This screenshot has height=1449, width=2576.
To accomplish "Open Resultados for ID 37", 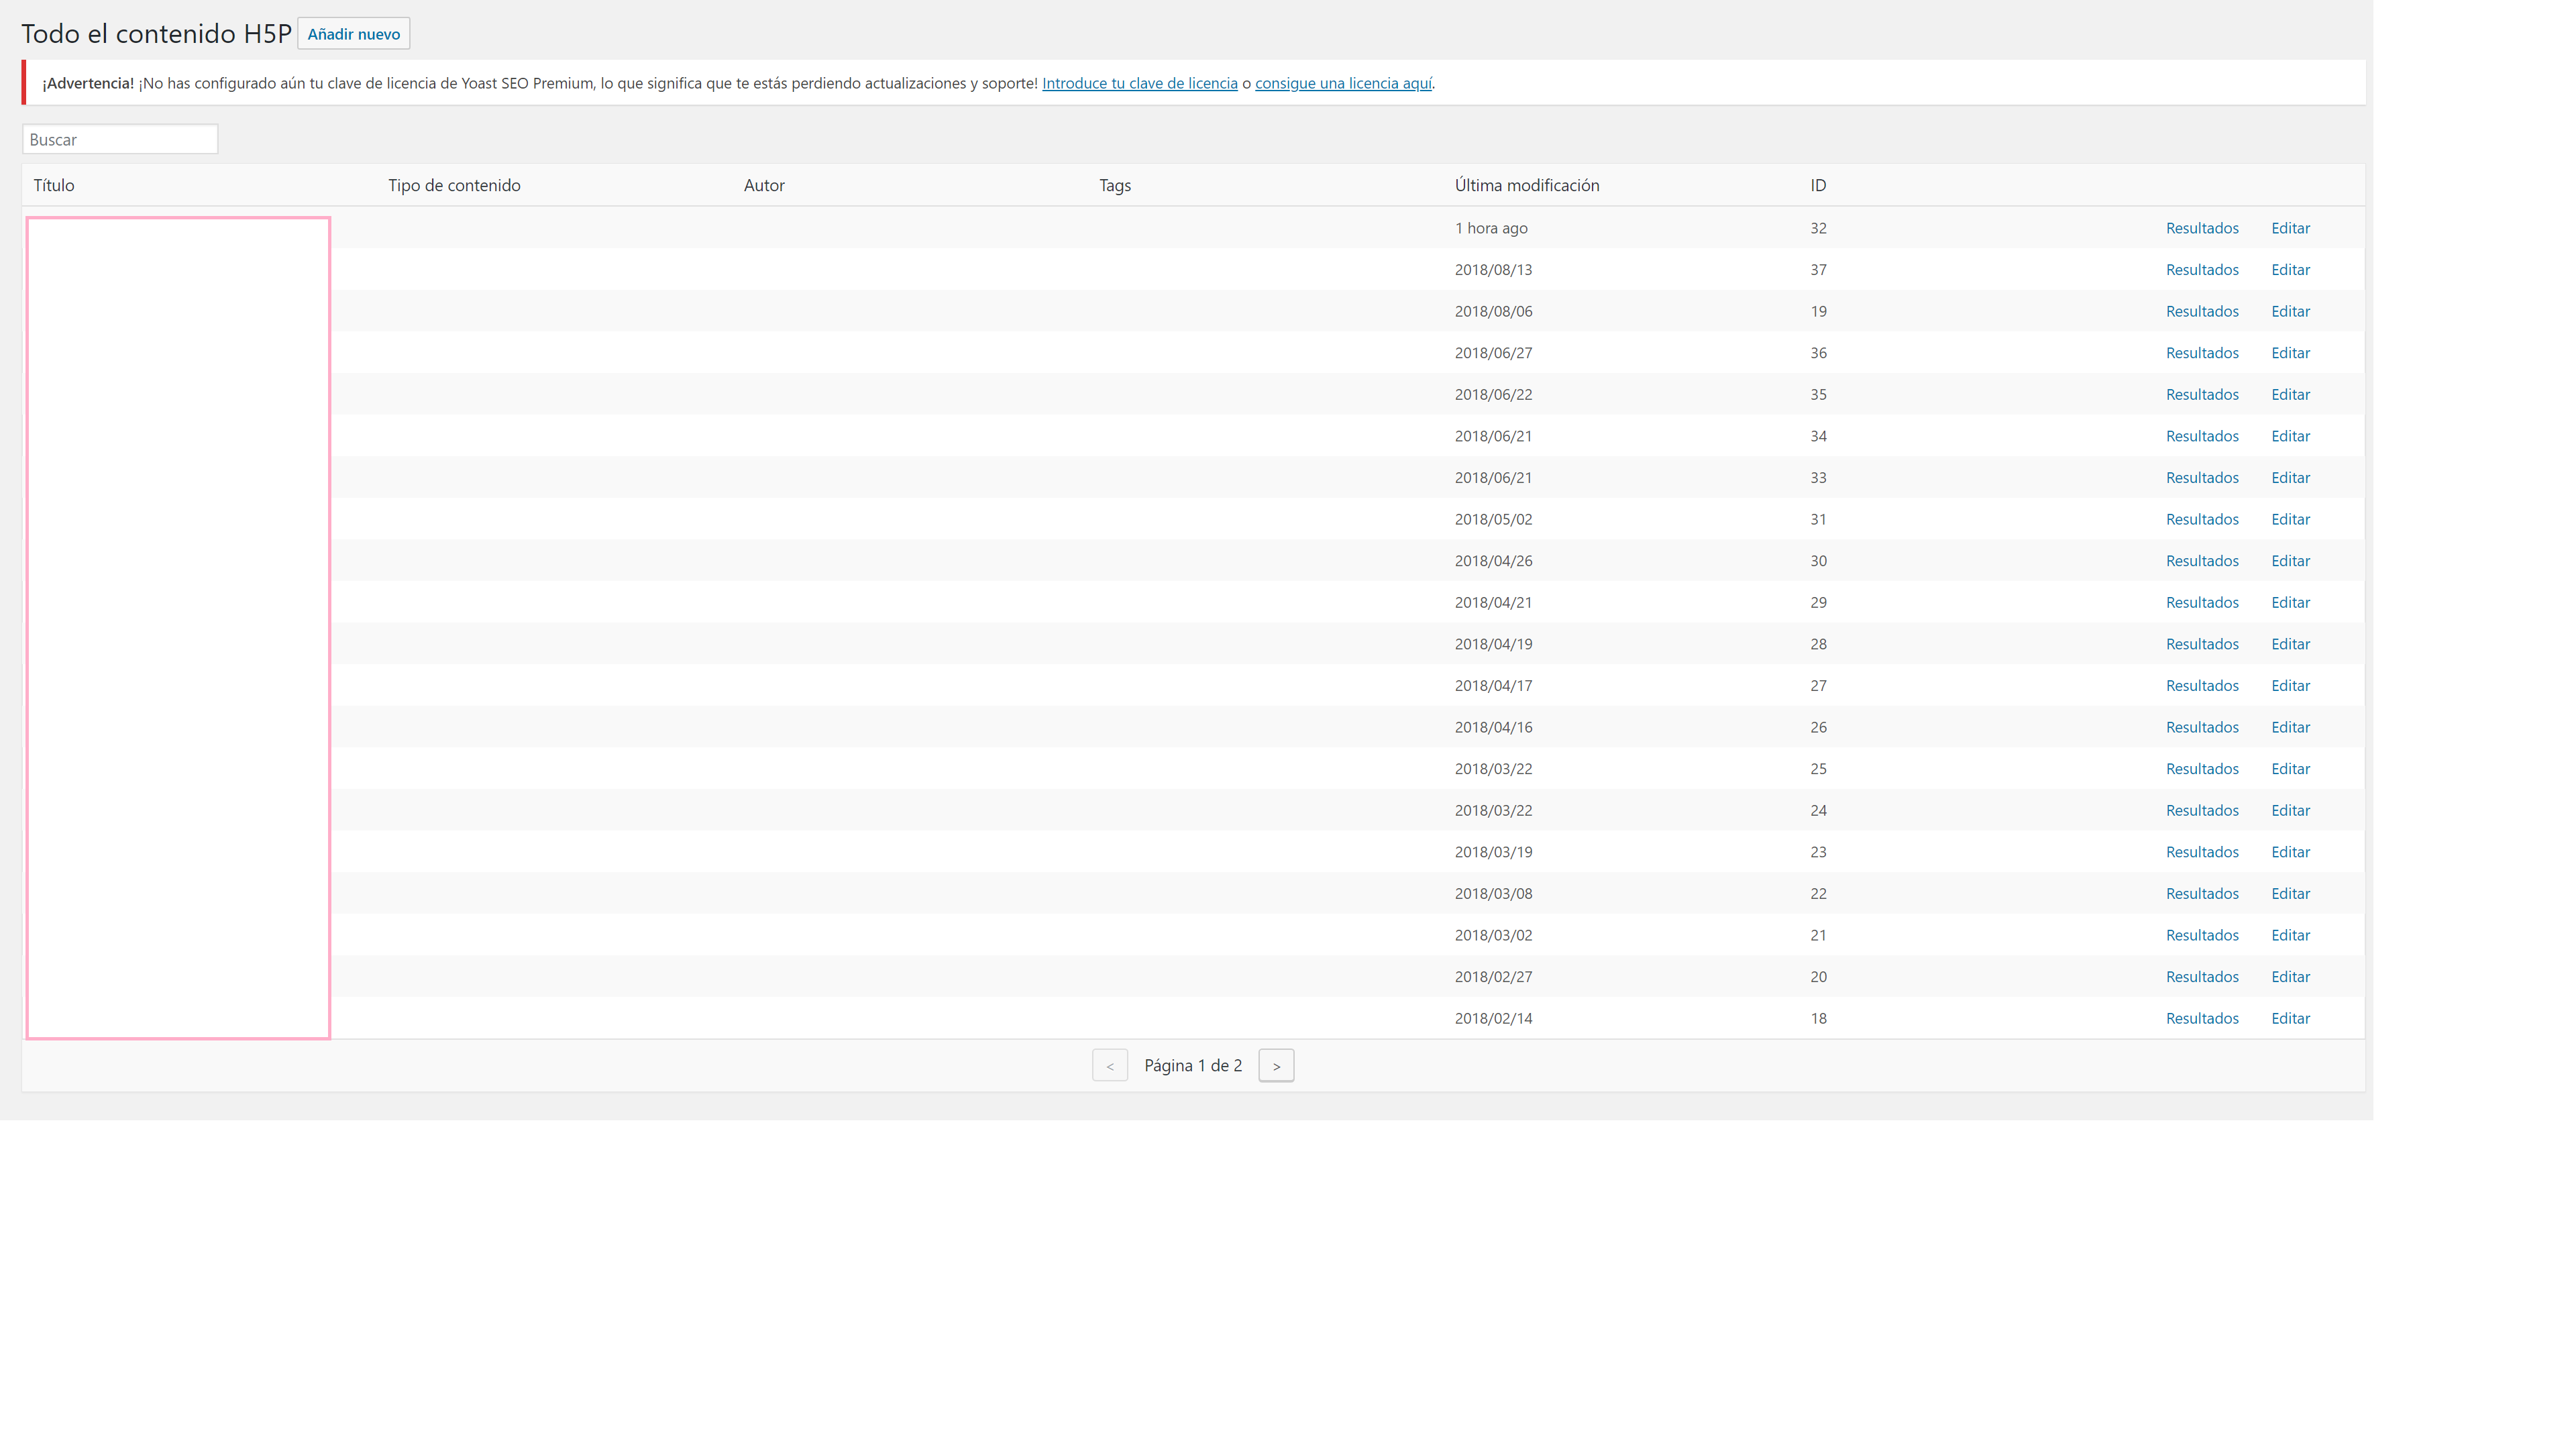I will 2202,270.
